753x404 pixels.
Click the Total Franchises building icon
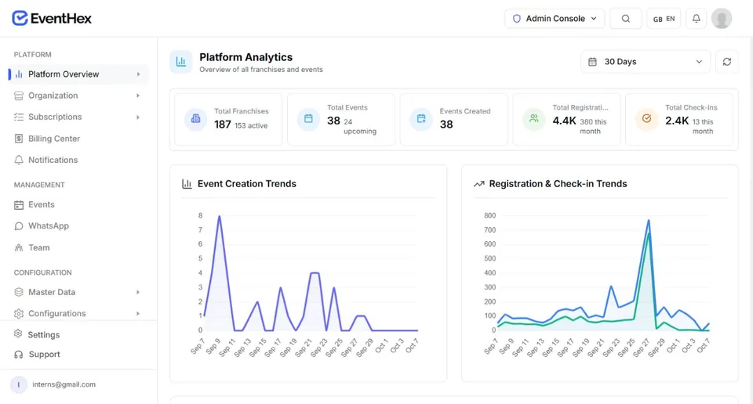tap(195, 118)
